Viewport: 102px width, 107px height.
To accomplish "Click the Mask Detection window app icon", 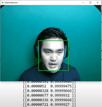I will coord(3,3).
